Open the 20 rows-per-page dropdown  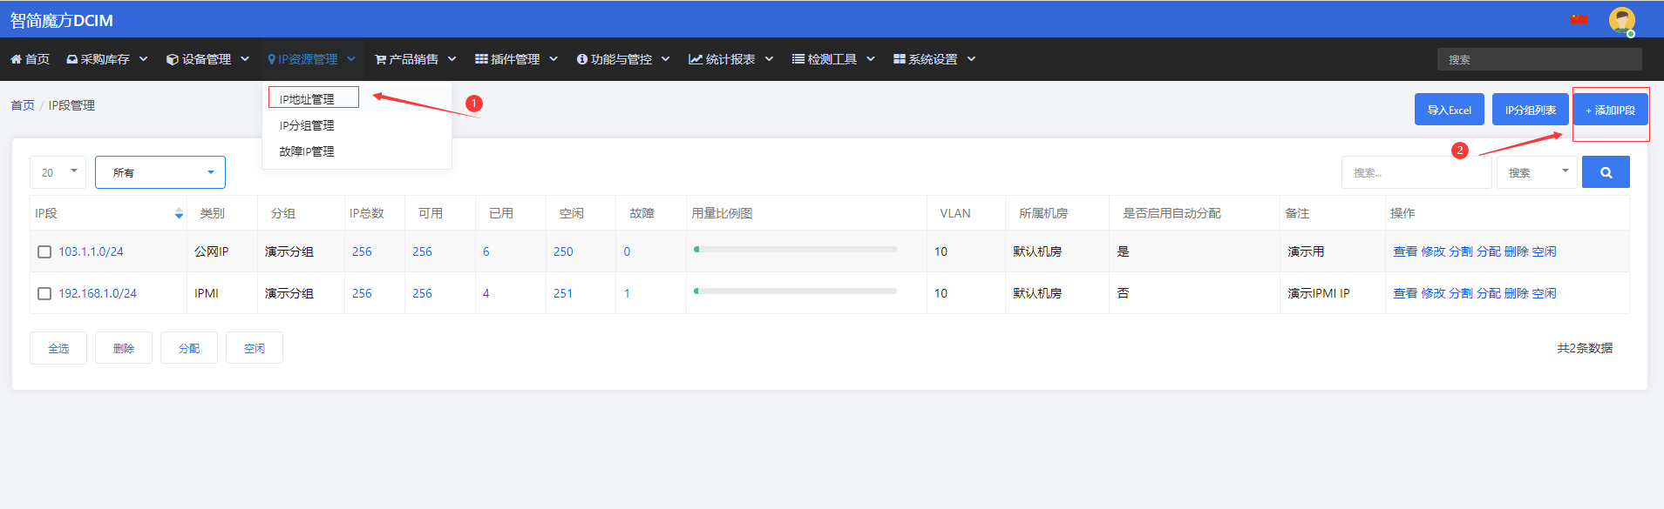58,172
